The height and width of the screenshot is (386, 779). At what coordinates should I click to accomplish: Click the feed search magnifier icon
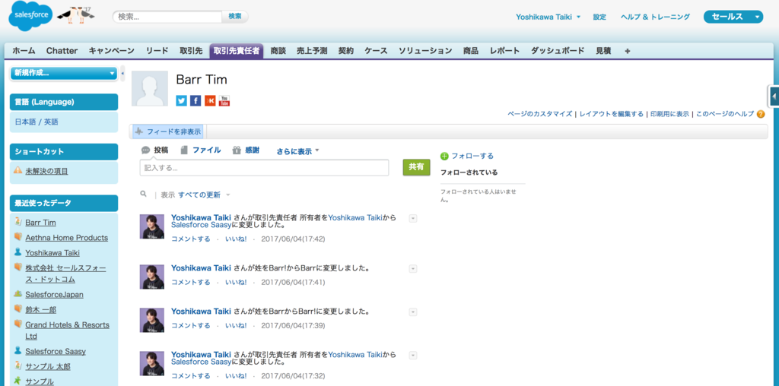144,194
